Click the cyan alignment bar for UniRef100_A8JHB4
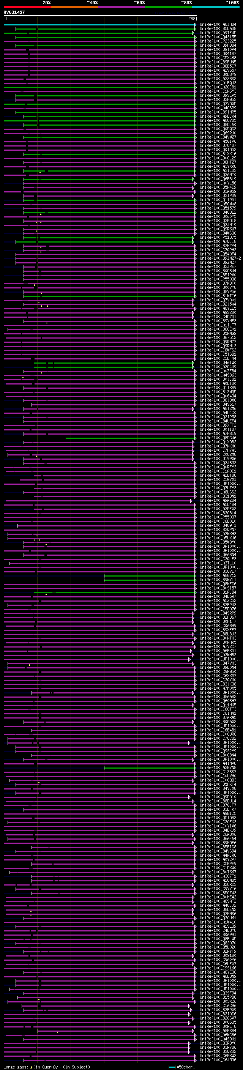This screenshot has height=1070, width=243. (100, 25)
